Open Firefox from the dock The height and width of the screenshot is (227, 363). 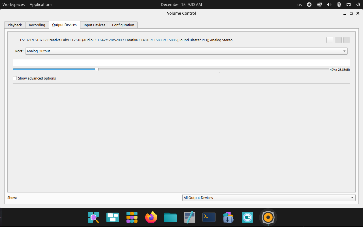151,217
